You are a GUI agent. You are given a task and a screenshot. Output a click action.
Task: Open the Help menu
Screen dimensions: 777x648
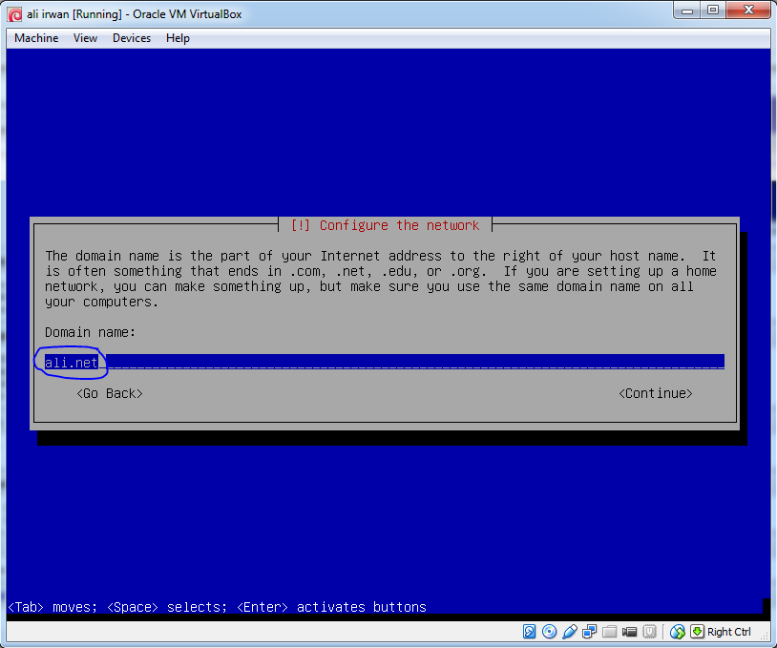[x=178, y=38]
